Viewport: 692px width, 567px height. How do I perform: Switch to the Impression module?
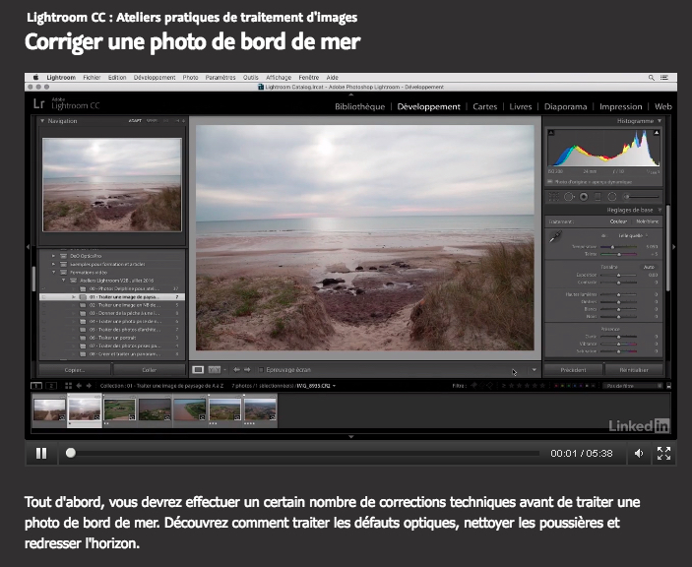coord(620,106)
